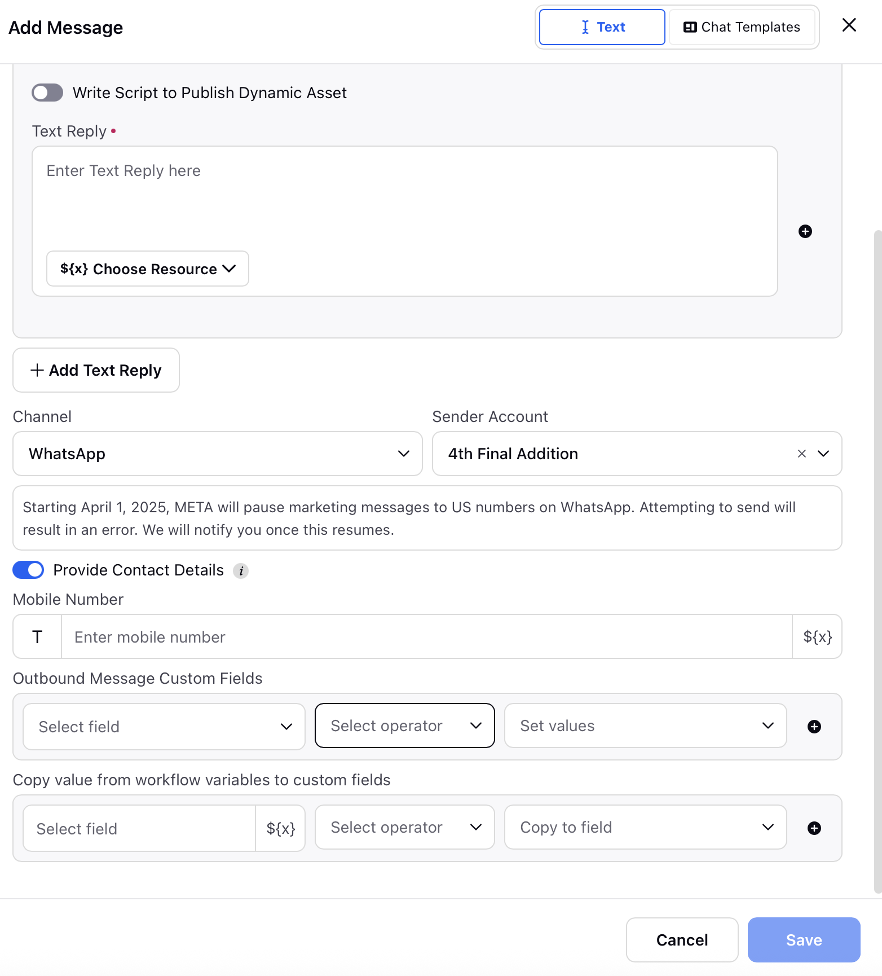
Task: Open the Copy to field dropdown
Action: click(x=646, y=827)
